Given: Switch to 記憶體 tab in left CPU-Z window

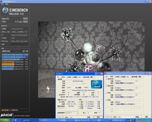Looking at the screenshot, I should click(x=75, y=77).
